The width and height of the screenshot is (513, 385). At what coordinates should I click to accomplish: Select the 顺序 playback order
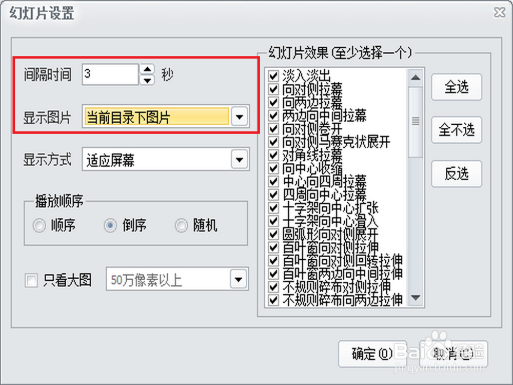click(39, 226)
